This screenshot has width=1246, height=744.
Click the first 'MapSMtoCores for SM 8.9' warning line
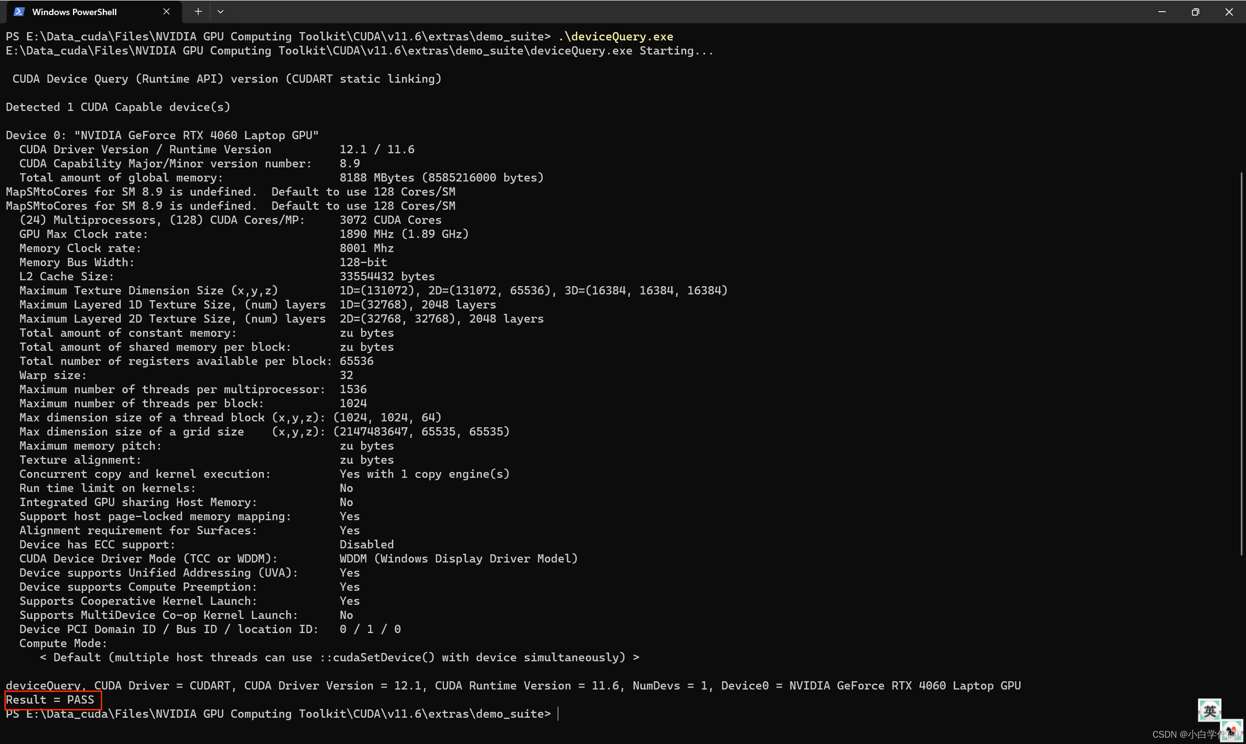(231, 192)
